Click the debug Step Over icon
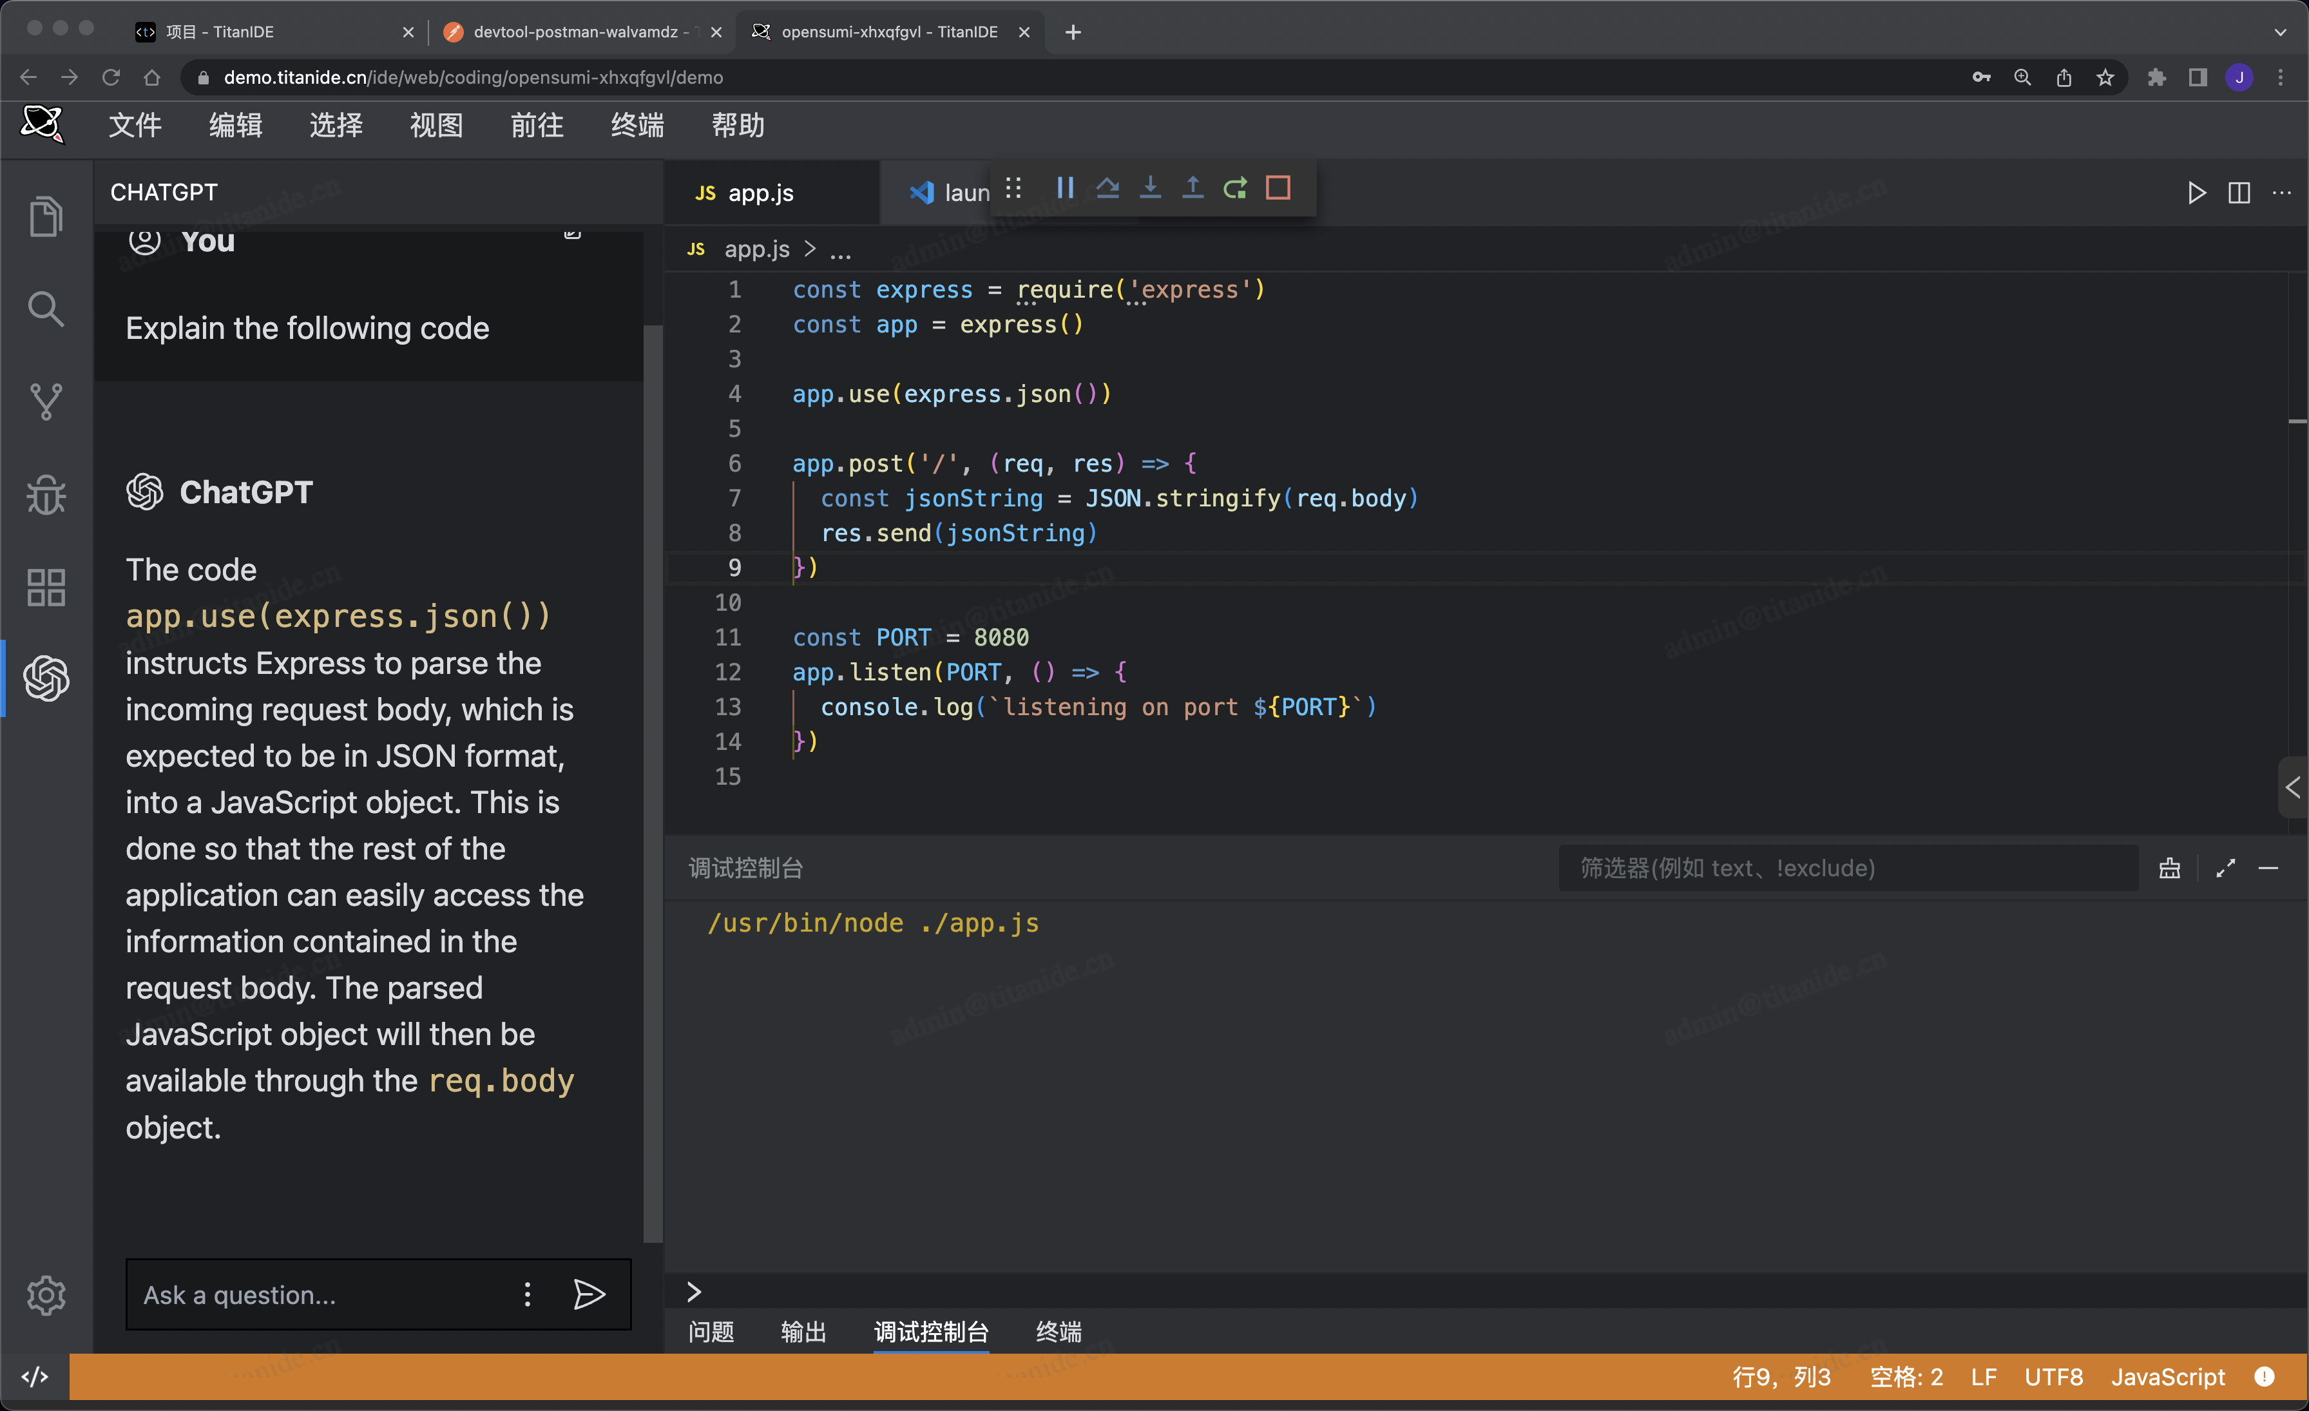The height and width of the screenshot is (1411, 2309). point(1107,188)
